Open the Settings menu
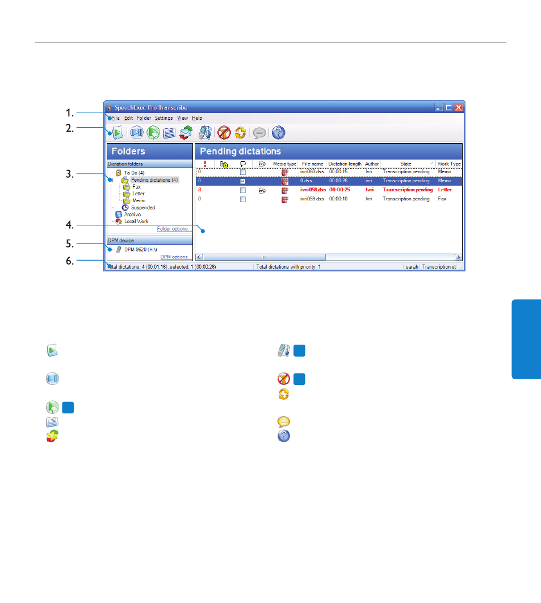This screenshot has height=603, width=541. click(x=164, y=118)
